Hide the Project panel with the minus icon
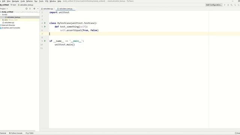Image resolution: width=240 pixels, height=135 pixels. 38,9
